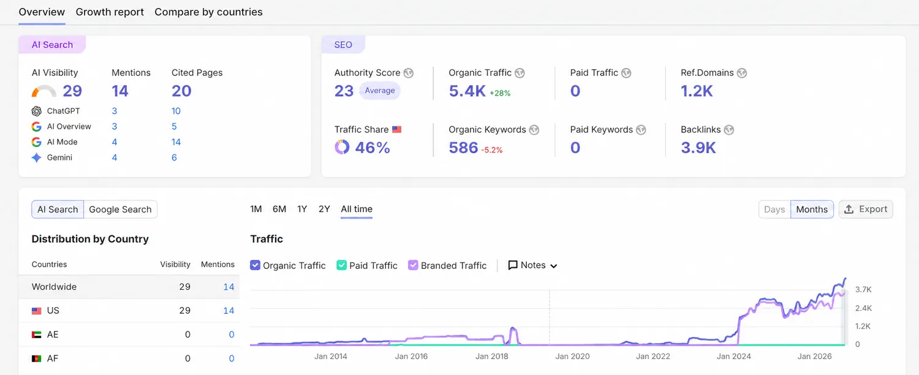Viewport: 919px width, 375px height.
Task: Open AE row mentions count 0
Action: 232,335
